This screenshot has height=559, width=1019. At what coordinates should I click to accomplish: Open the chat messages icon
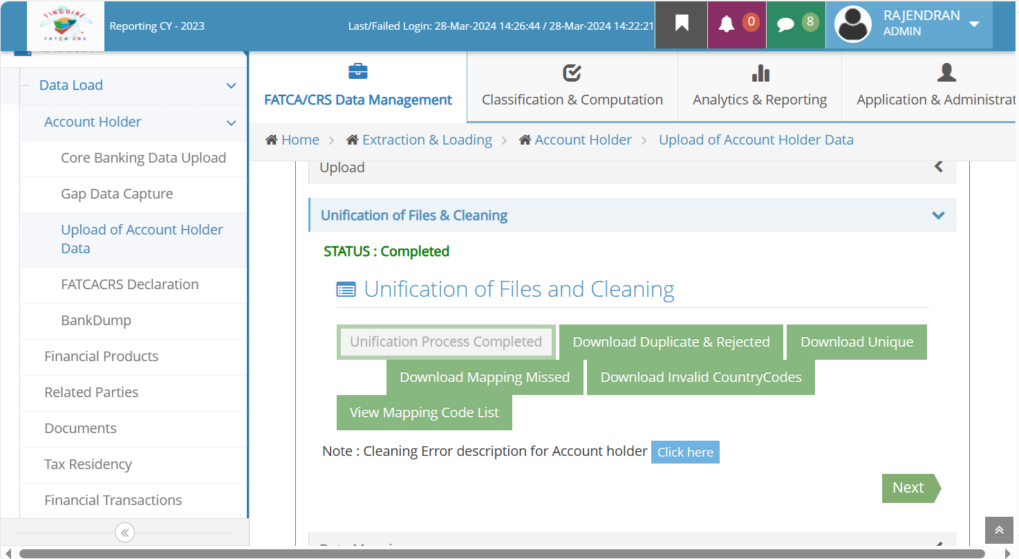point(785,25)
